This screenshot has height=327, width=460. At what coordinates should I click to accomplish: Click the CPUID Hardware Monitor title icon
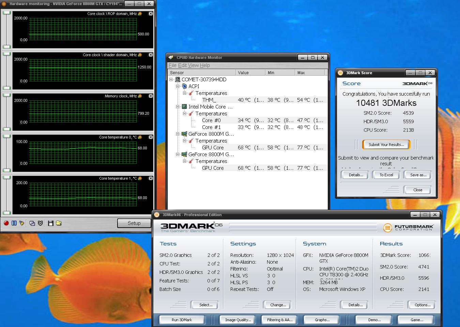click(x=171, y=58)
